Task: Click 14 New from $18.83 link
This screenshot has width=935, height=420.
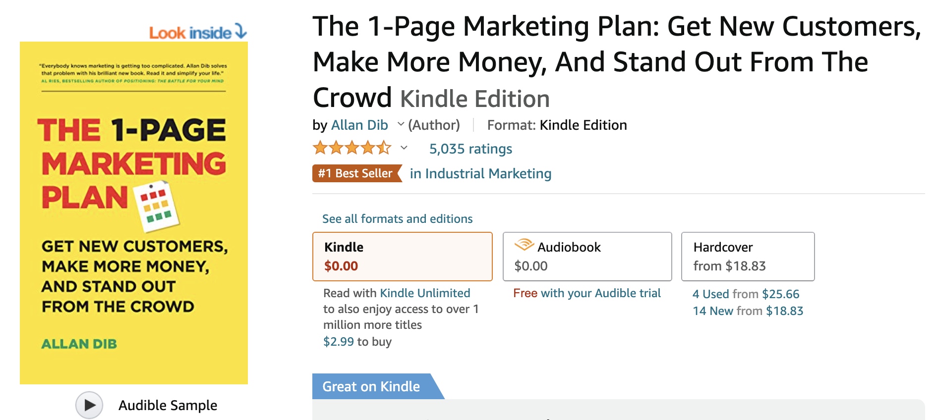Action: click(x=748, y=311)
